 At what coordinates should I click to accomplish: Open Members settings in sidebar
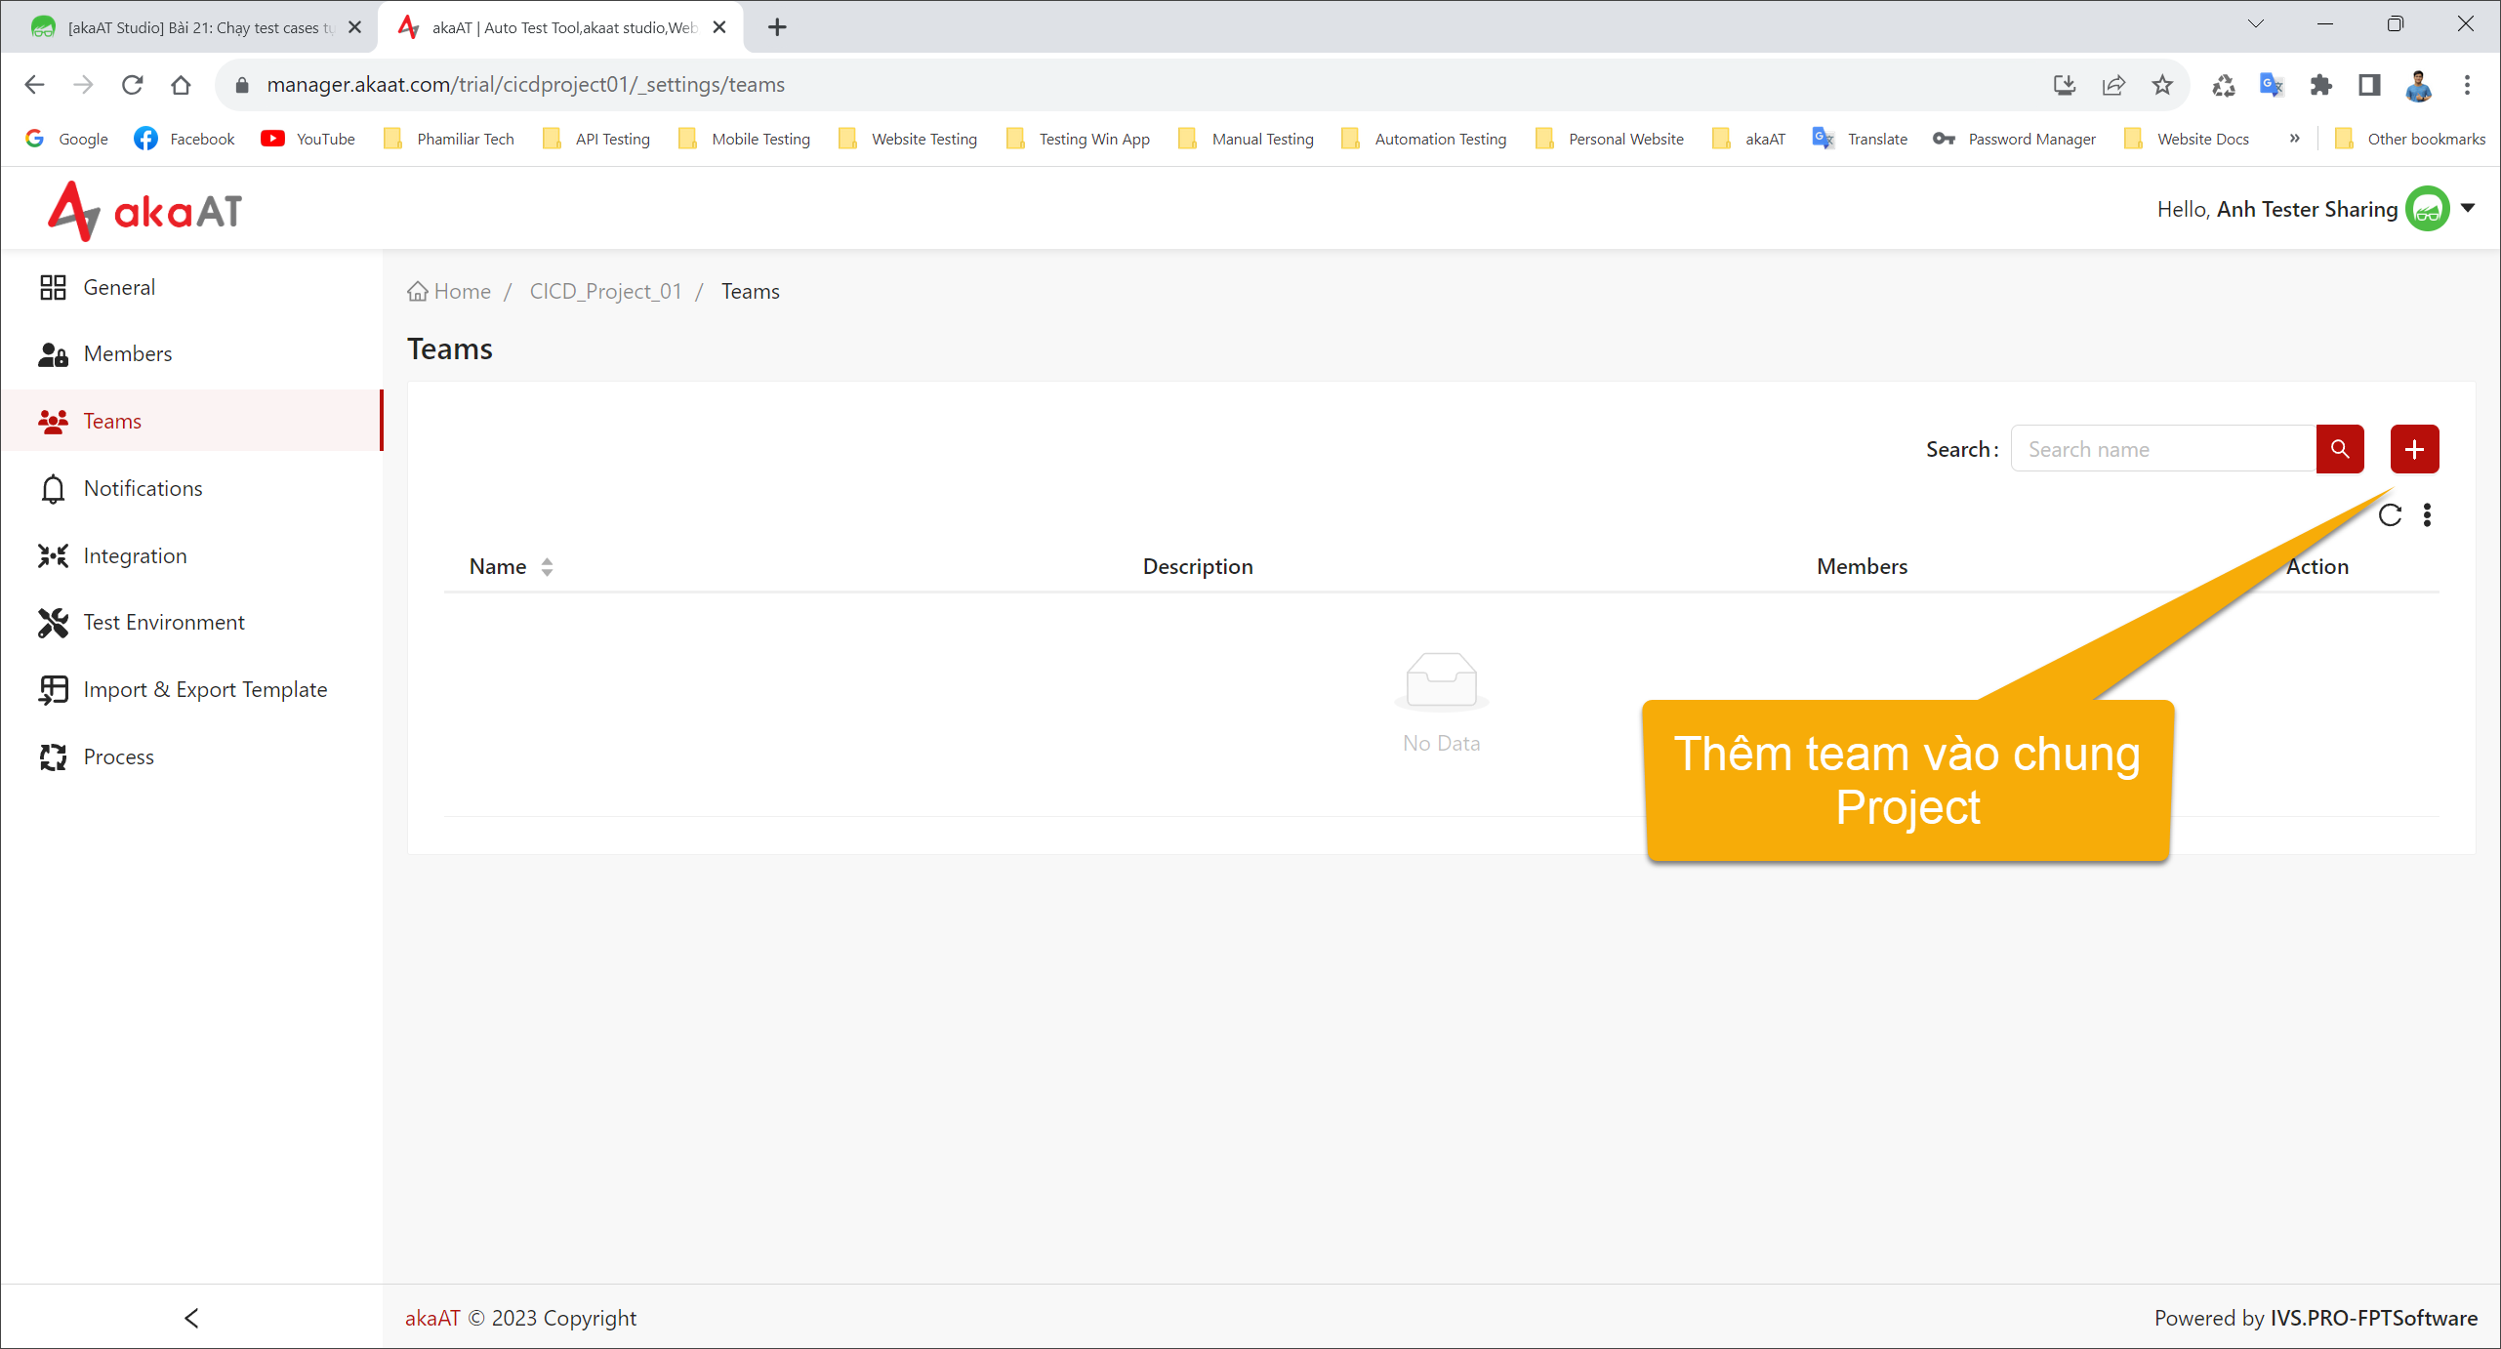pos(191,353)
